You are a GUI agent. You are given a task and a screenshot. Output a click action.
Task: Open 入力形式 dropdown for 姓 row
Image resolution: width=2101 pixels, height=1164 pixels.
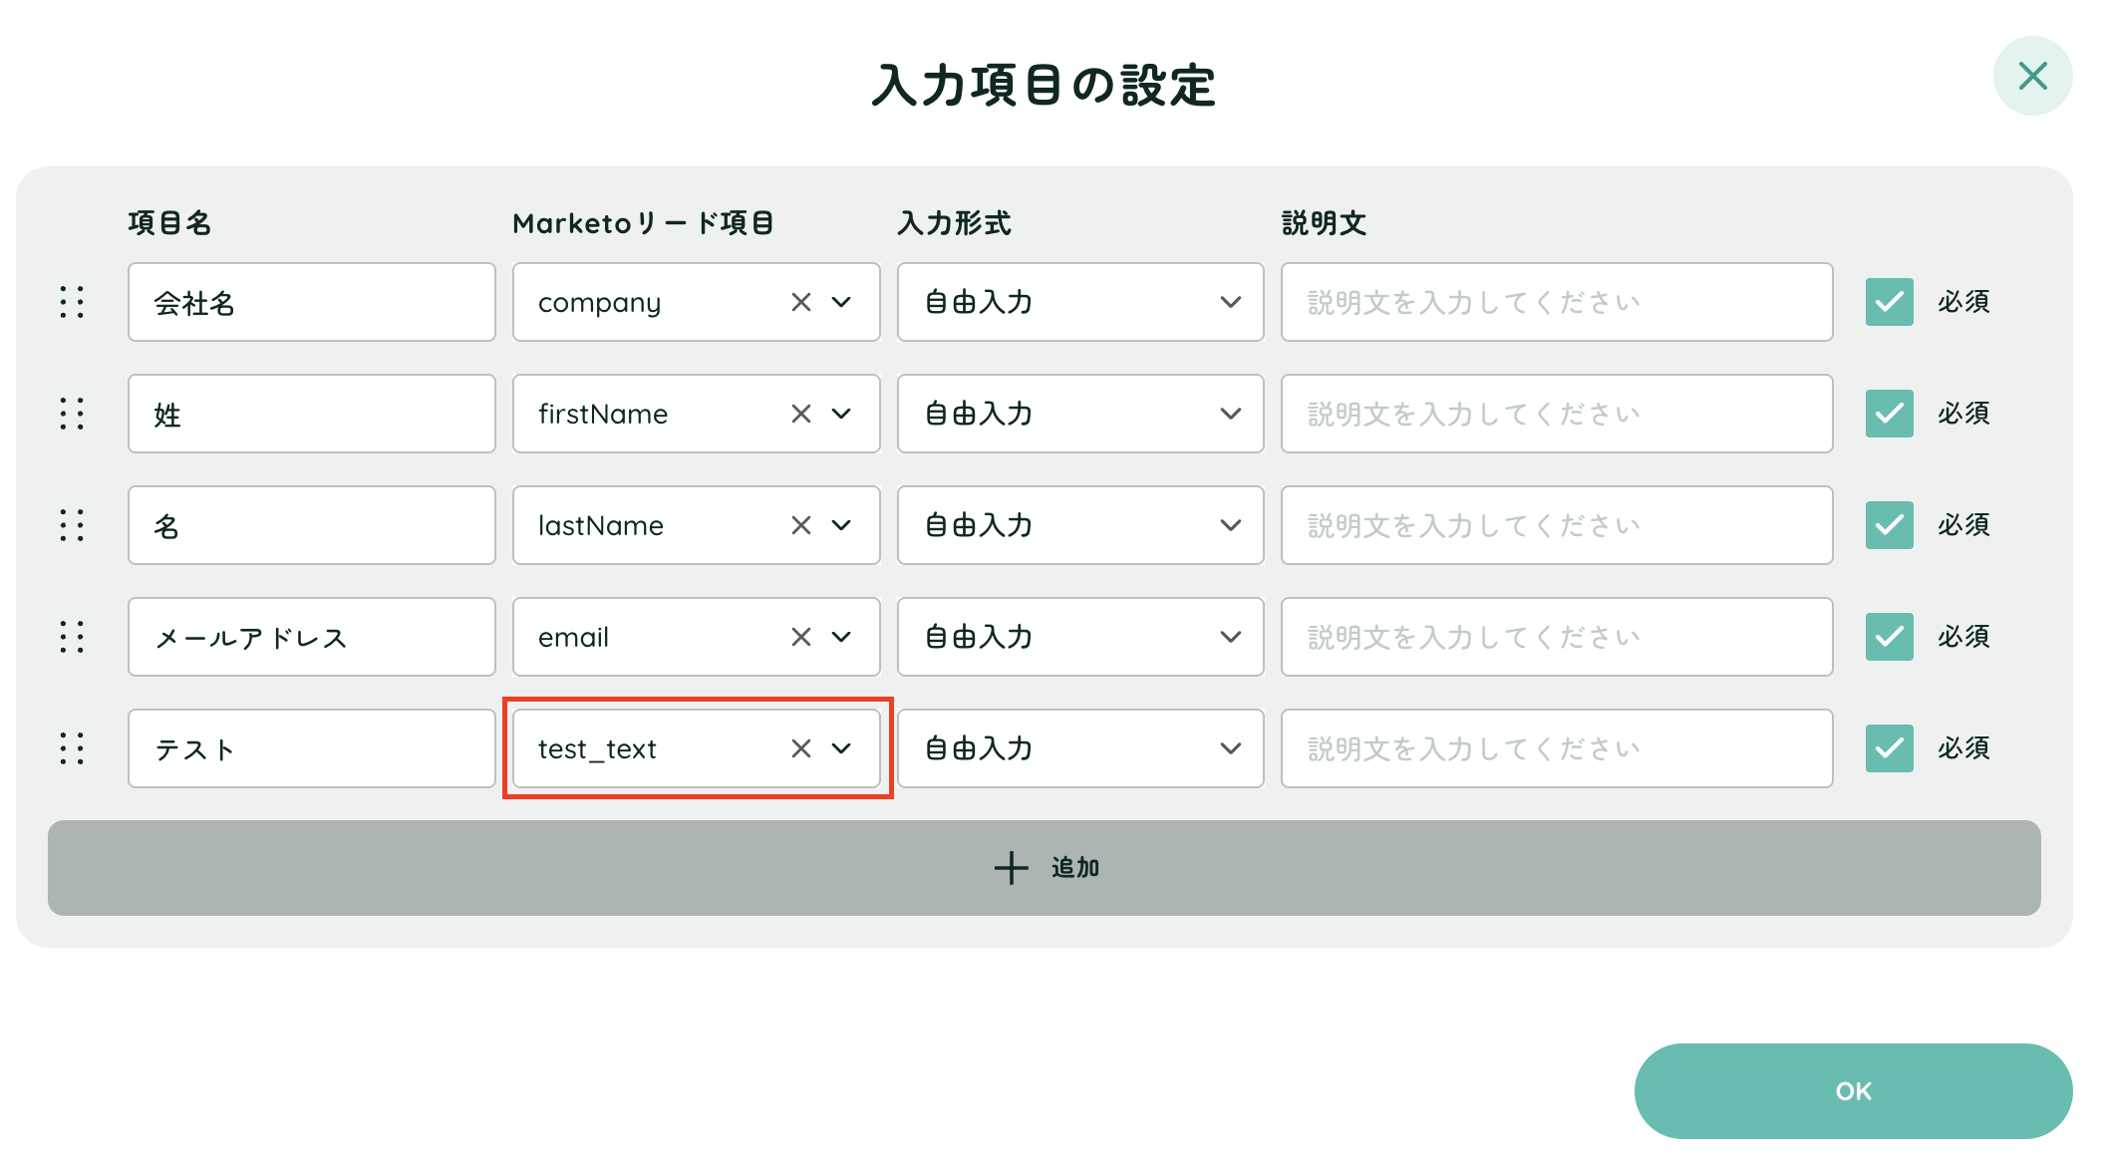coord(1080,414)
